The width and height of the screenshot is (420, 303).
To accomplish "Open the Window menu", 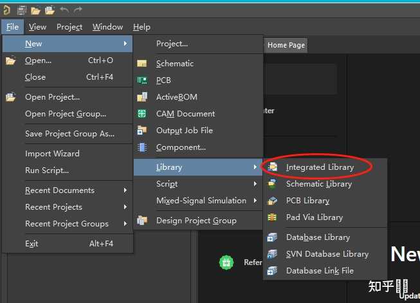I will click(107, 27).
